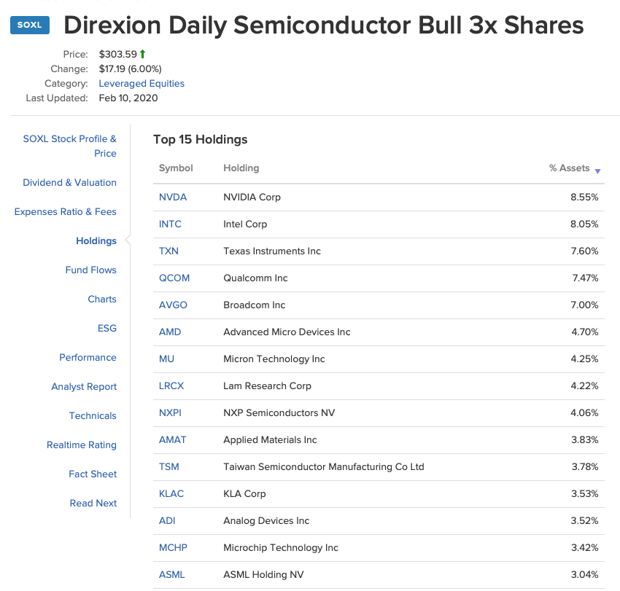Open the Leveraged Equities category link
The width and height of the screenshot is (620, 591).
point(142,83)
